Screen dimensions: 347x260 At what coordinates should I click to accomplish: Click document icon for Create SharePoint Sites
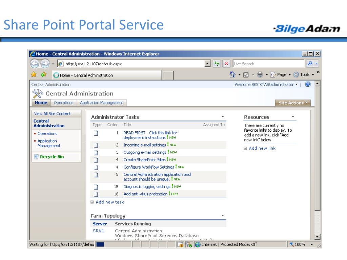(96, 160)
